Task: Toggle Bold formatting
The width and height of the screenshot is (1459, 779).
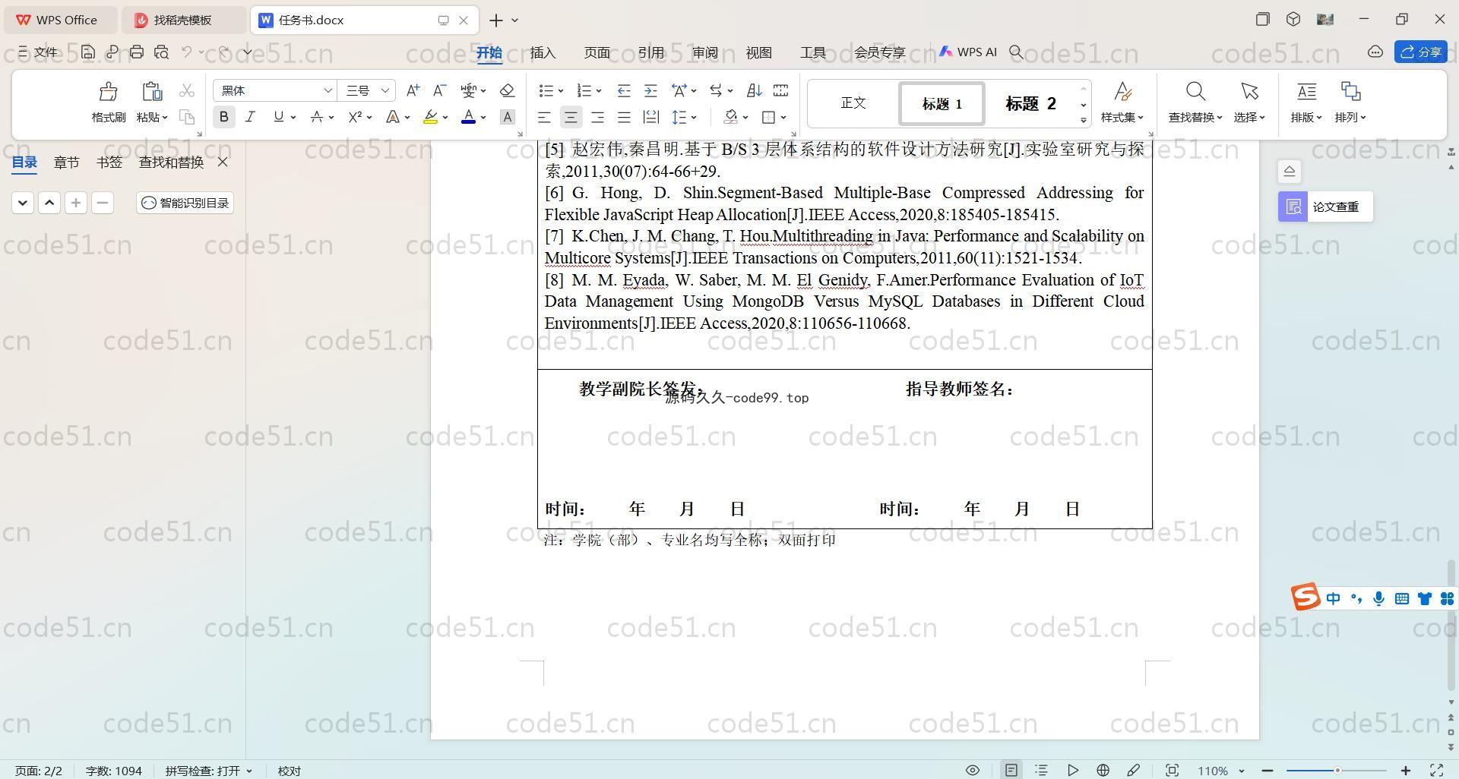Action: [223, 117]
